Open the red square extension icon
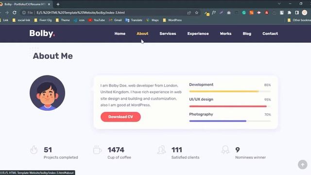Viewport: 311px width, 175px height. (x=267, y=13)
